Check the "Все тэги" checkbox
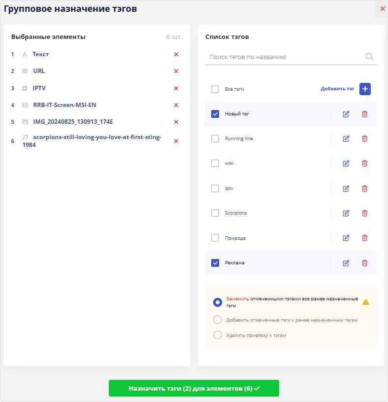The height and width of the screenshot is (402, 388). tap(215, 89)
